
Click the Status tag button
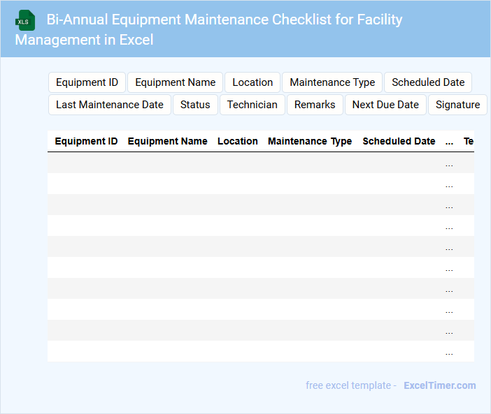[195, 105]
